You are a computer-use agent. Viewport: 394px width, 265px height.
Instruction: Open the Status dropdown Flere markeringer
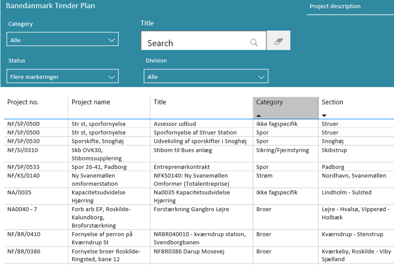pos(62,77)
